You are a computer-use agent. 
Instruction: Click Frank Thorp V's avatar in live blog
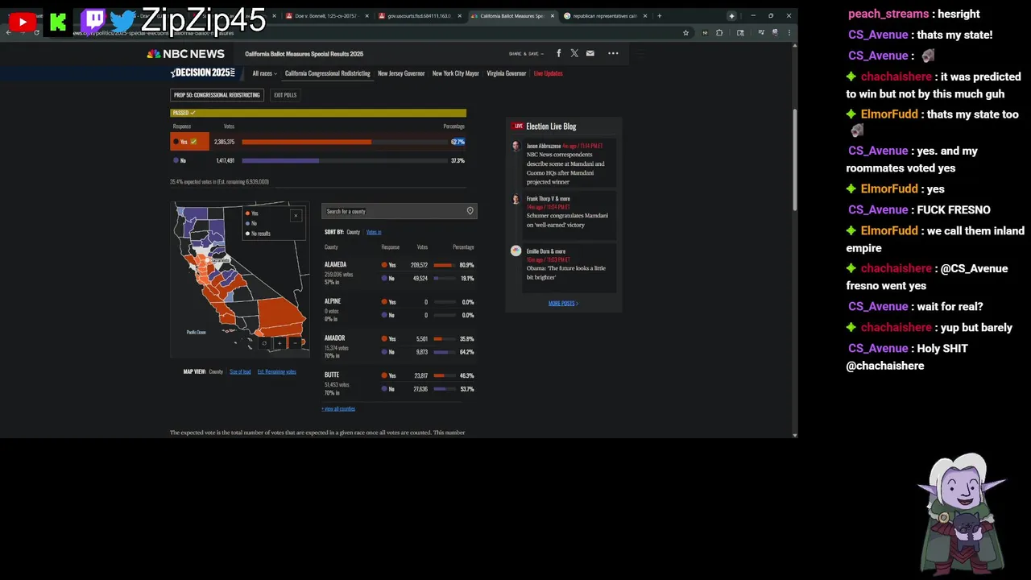click(x=516, y=198)
